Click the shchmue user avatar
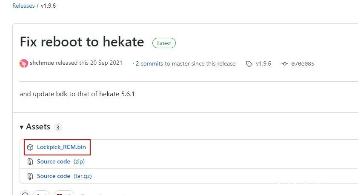The height and width of the screenshot is (195, 358). point(24,63)
